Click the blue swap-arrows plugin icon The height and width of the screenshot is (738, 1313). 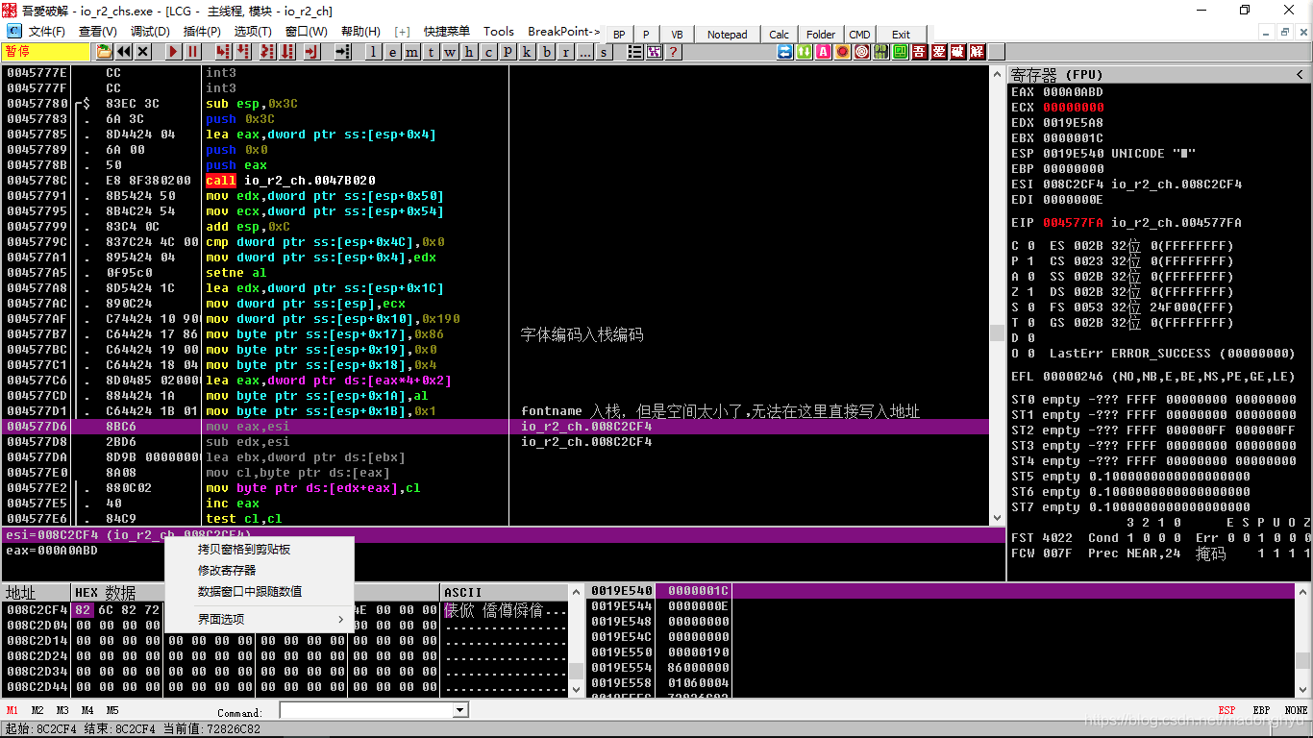[785, 52]
